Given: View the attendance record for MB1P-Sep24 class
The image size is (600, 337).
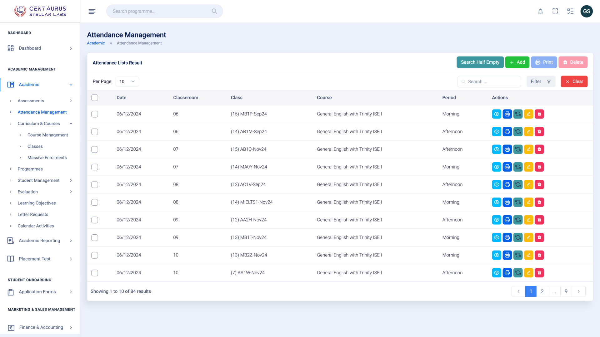Looking at the screenshot, I should point(497,114).
